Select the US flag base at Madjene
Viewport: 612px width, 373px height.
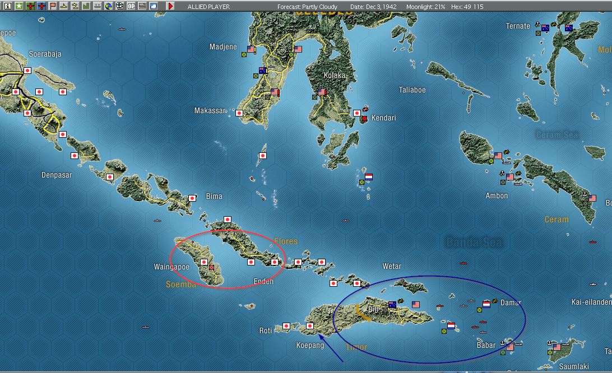[251, 49]
